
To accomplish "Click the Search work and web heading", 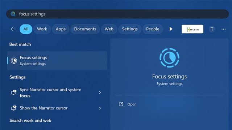I will point(30,121).
